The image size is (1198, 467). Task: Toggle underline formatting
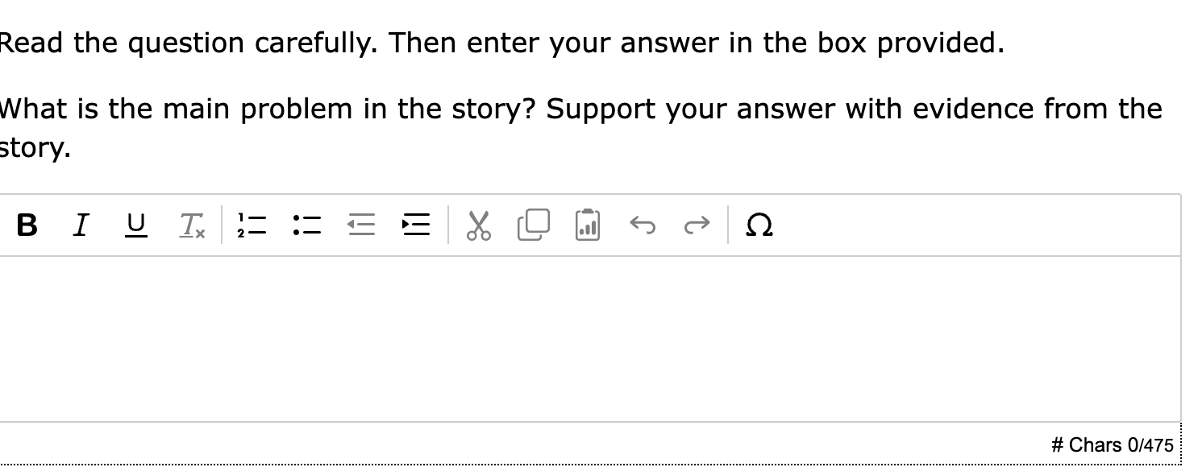pyautogui.click(x=131, y=226)
